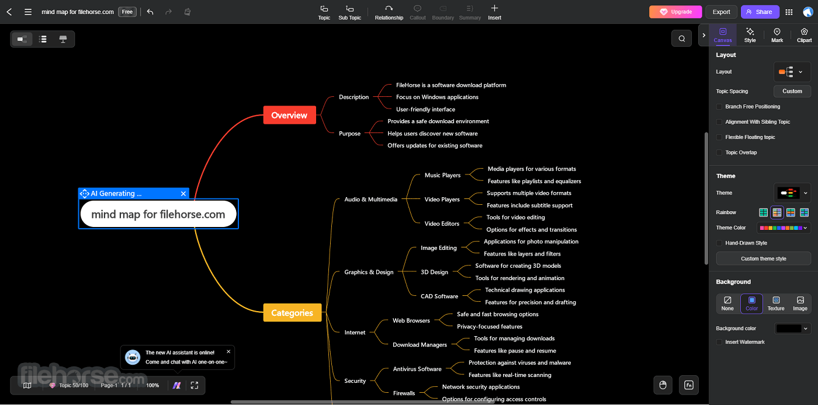
Task: Select the red Overview topic node
Action: click(289, 115)
